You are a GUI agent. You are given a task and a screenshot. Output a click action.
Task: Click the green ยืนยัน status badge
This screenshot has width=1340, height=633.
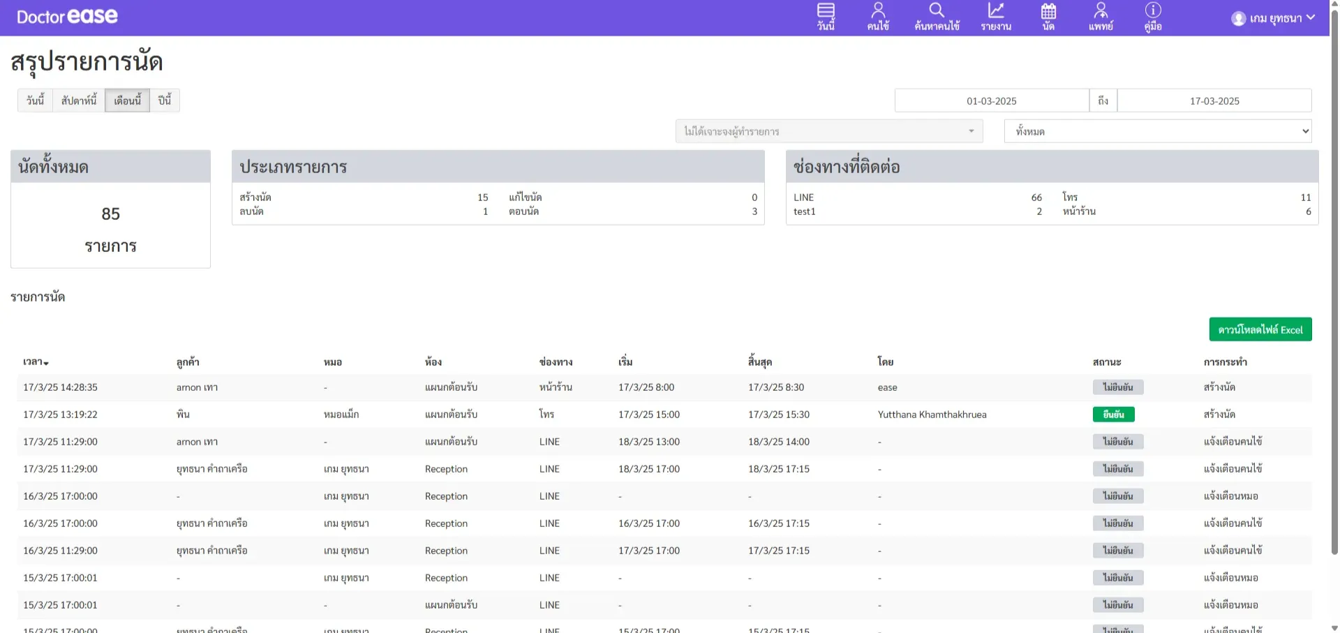(1113, 415)
